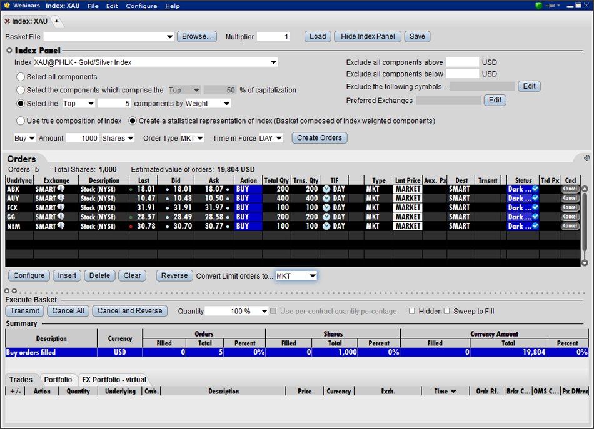The width and height of the screenshot is (594, 429).
Task: Toggle the Hidden checkbox
Action: (412, 311)
